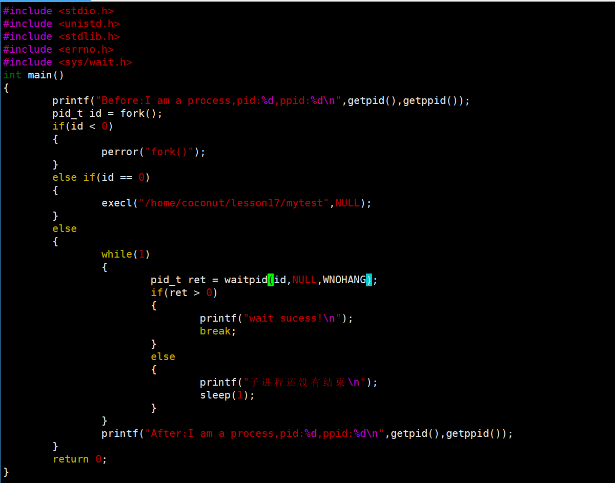615x483 pixels.
Task: Click the perror("fork()") call
Action: point(153,152)
